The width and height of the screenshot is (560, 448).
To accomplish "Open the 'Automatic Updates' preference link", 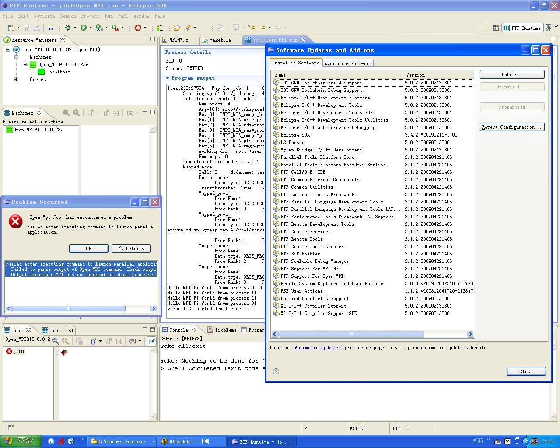I will click(x=317, y=347).
